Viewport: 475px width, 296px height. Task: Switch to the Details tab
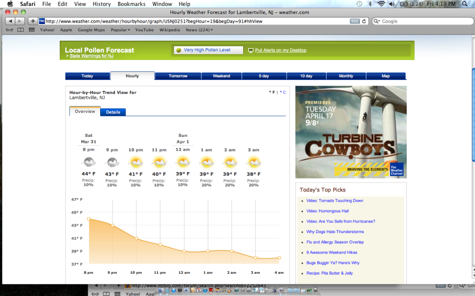point(113,112)
